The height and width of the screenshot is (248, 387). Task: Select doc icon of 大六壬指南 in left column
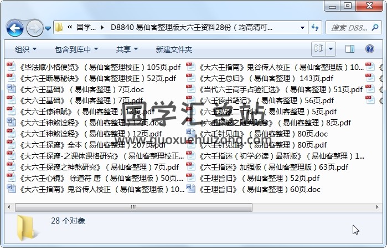click(x=11, y=189)
